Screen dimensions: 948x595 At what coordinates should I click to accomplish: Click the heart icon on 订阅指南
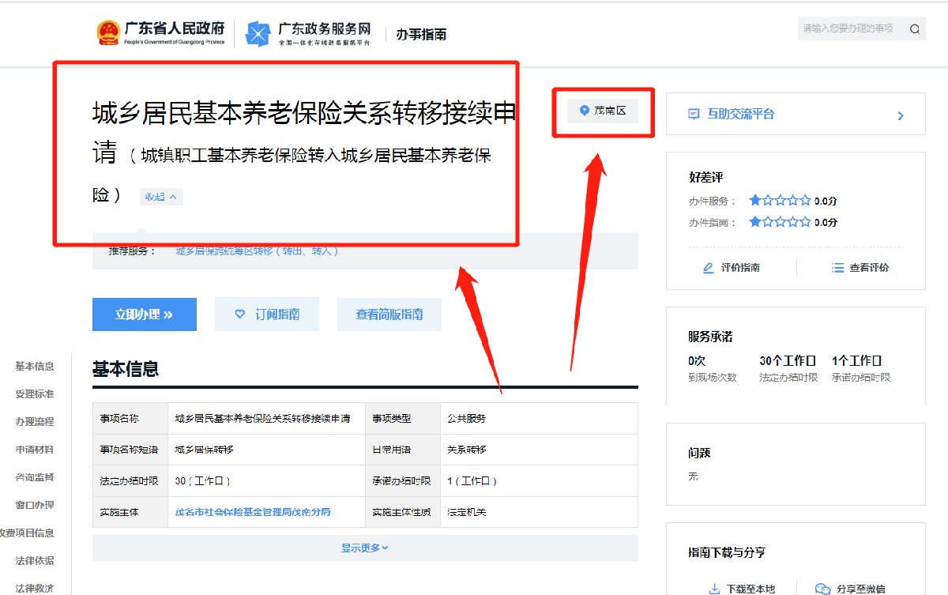pyautogui.click(x=240, y=314)
